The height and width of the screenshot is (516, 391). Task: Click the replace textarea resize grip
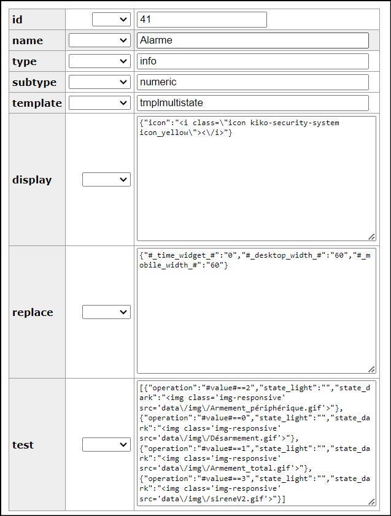click(371, 369)
